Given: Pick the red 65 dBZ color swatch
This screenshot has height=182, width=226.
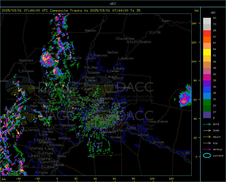Looking at the screenshot, I should coord(207,34).
